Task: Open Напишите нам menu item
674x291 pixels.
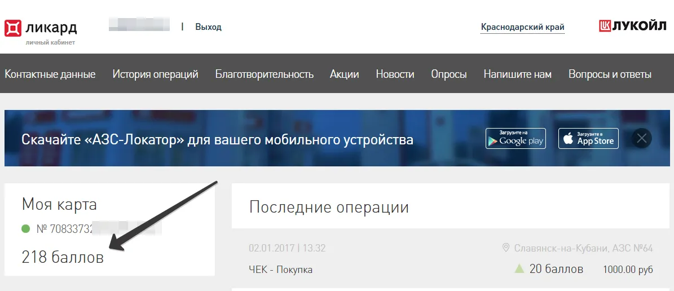Action: click(x=518, y=74)
